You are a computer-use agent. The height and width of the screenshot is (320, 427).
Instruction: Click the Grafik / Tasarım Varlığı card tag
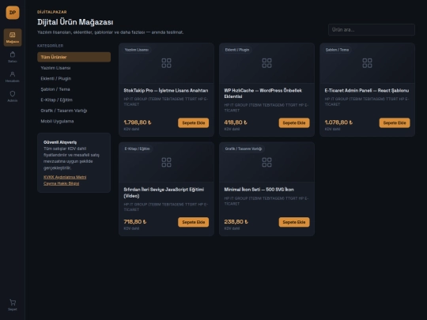click(x=244, y=149)
